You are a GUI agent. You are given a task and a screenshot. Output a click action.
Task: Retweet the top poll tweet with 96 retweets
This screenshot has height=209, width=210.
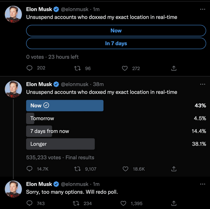coord(77,68)
